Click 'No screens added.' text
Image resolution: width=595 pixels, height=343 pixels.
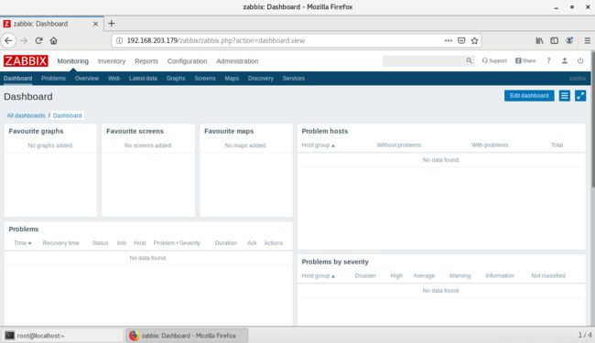148,145
